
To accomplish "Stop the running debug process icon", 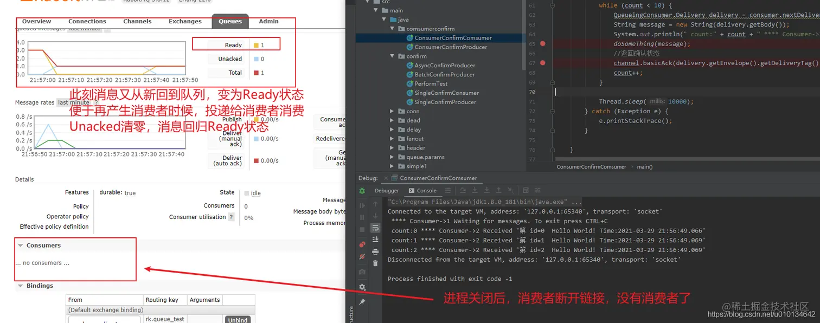I will (x=362, y=228).
